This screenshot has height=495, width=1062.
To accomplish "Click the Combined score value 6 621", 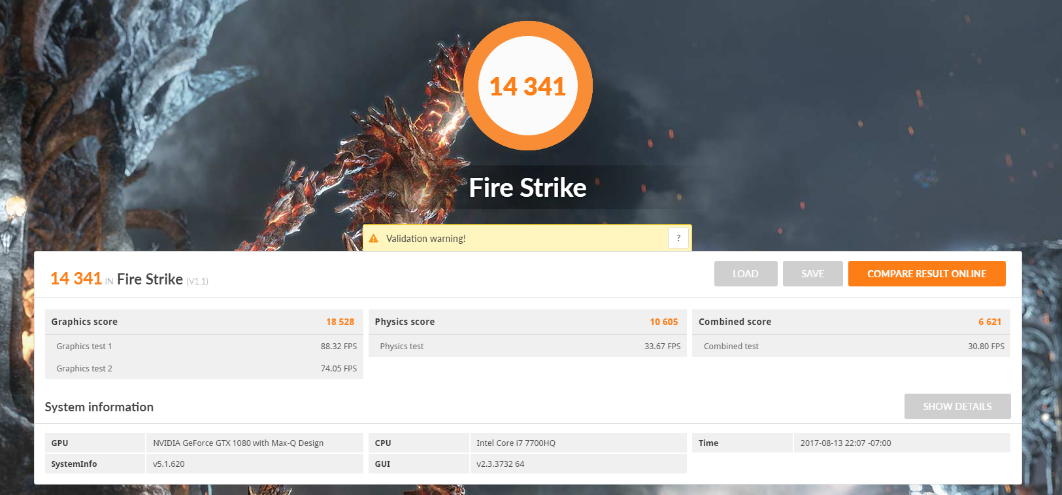I will pos(989,322).
